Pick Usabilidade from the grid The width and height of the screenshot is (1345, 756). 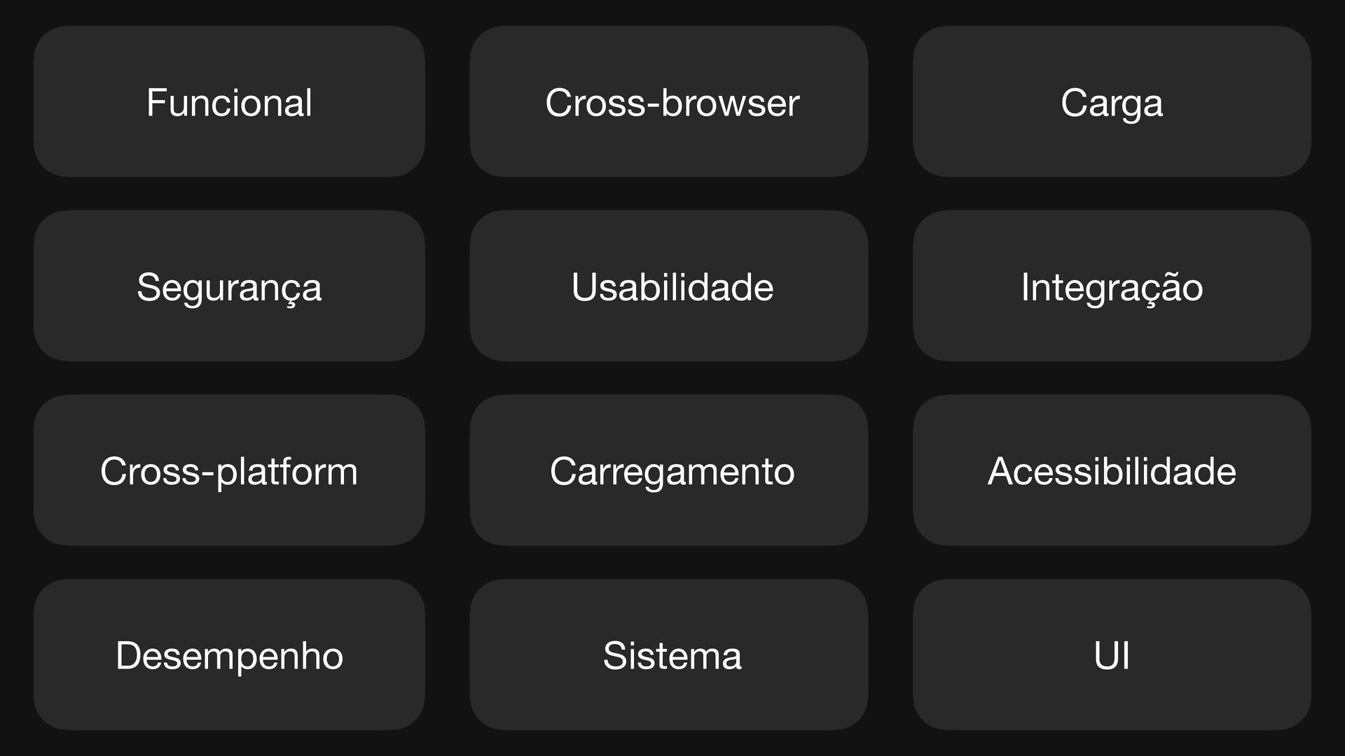[672, 287]
